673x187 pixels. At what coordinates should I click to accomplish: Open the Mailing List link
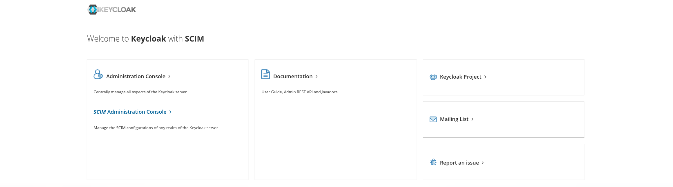454,119
